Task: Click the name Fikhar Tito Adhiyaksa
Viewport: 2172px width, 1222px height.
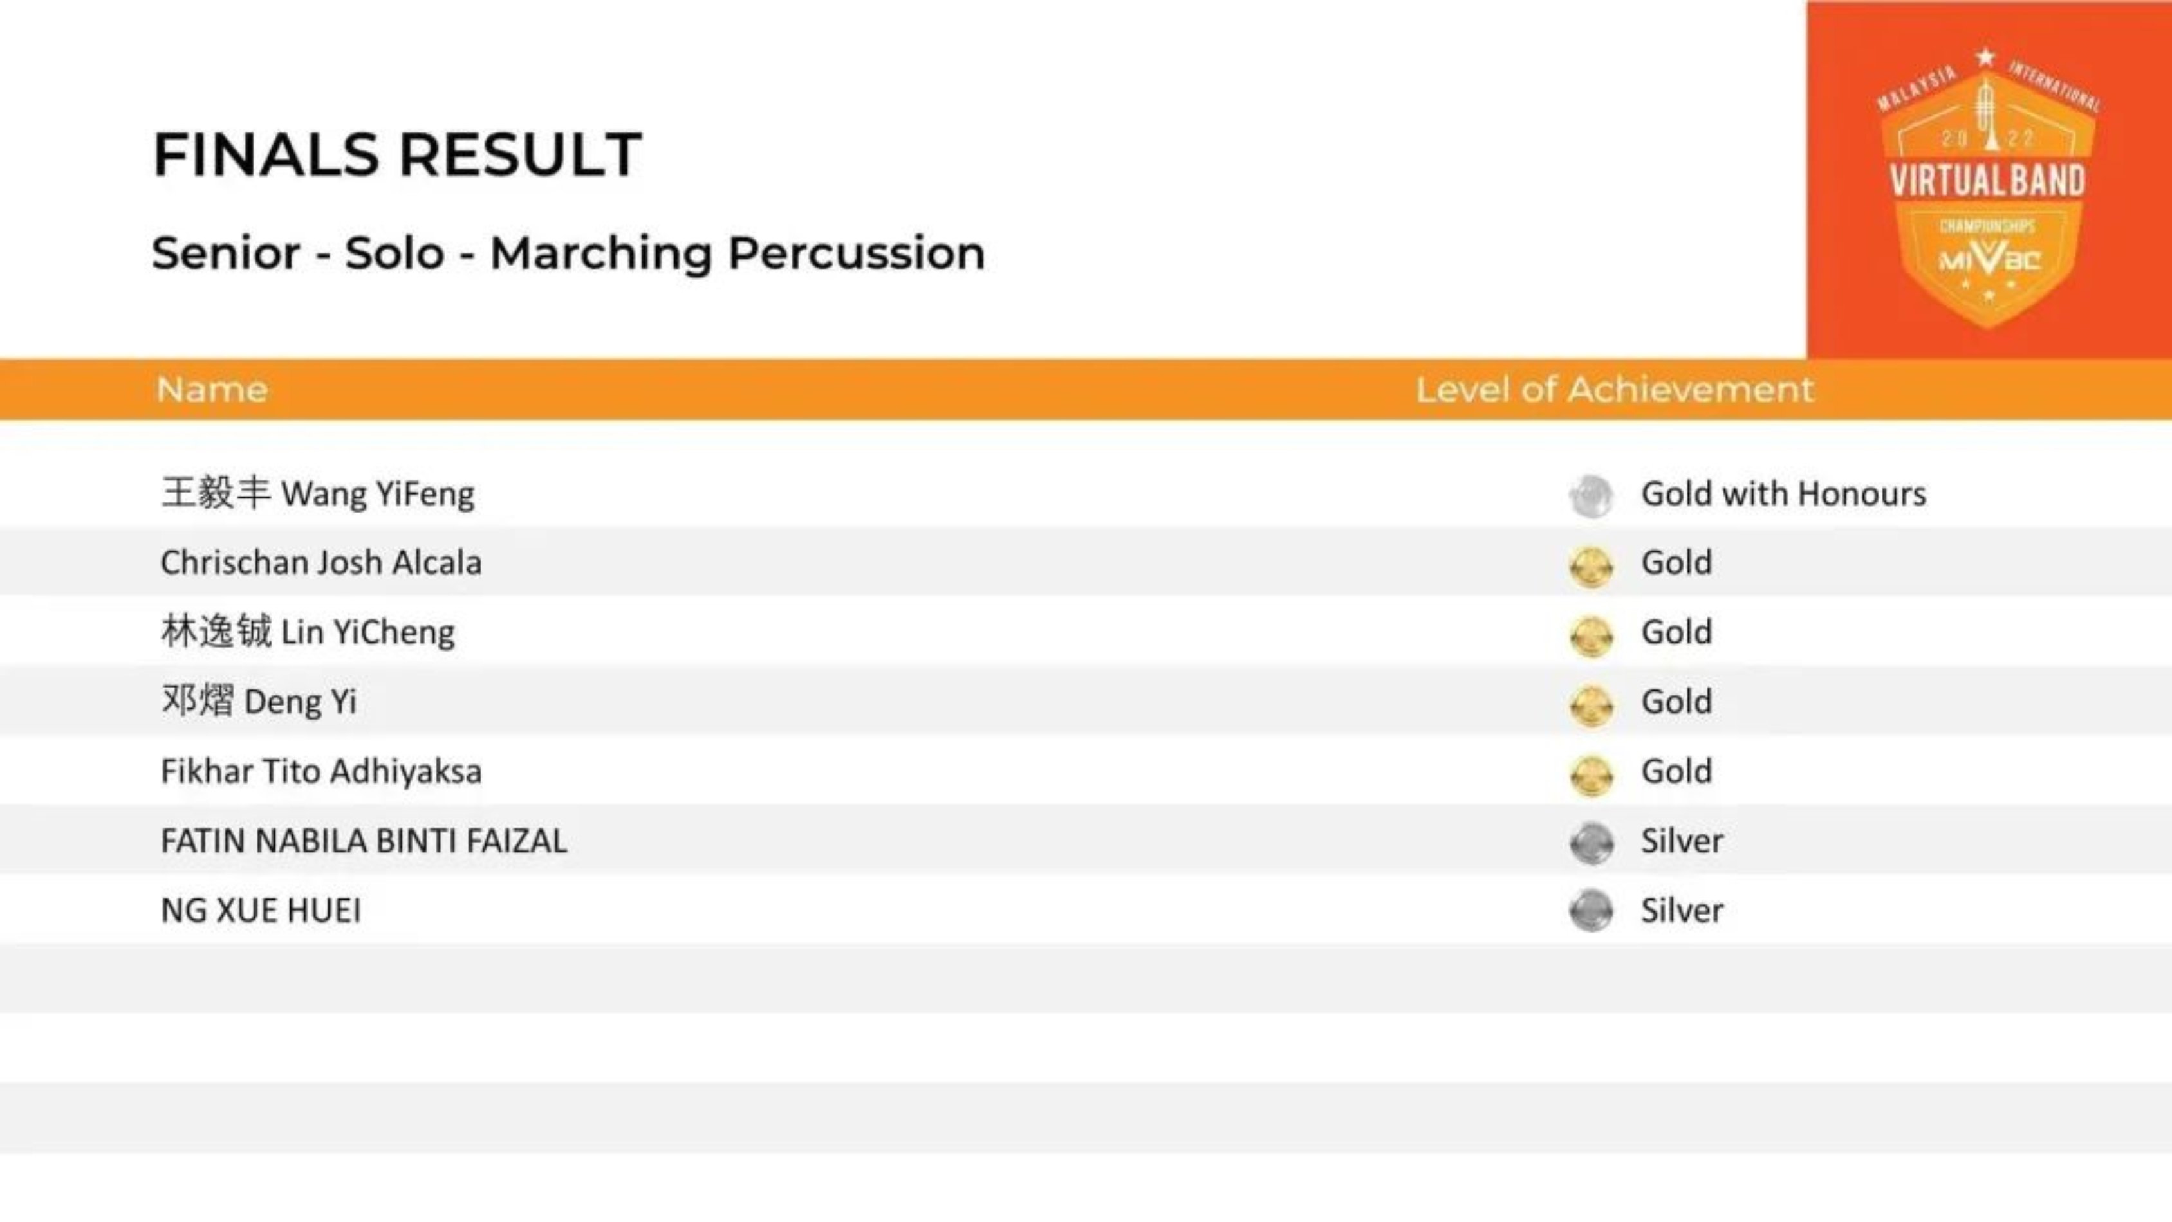Action: click(x=320, y=771)
